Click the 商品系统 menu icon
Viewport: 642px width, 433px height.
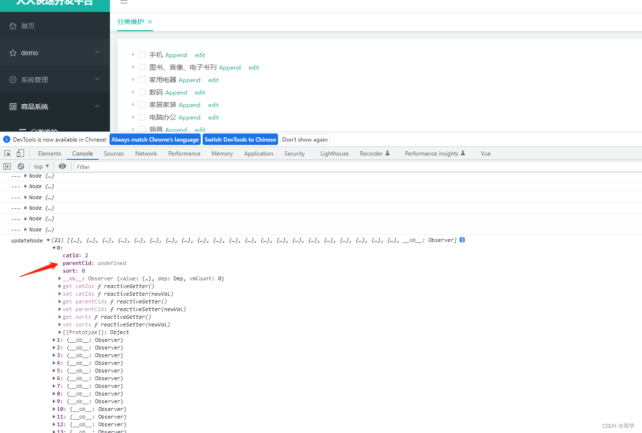(13, 107)
